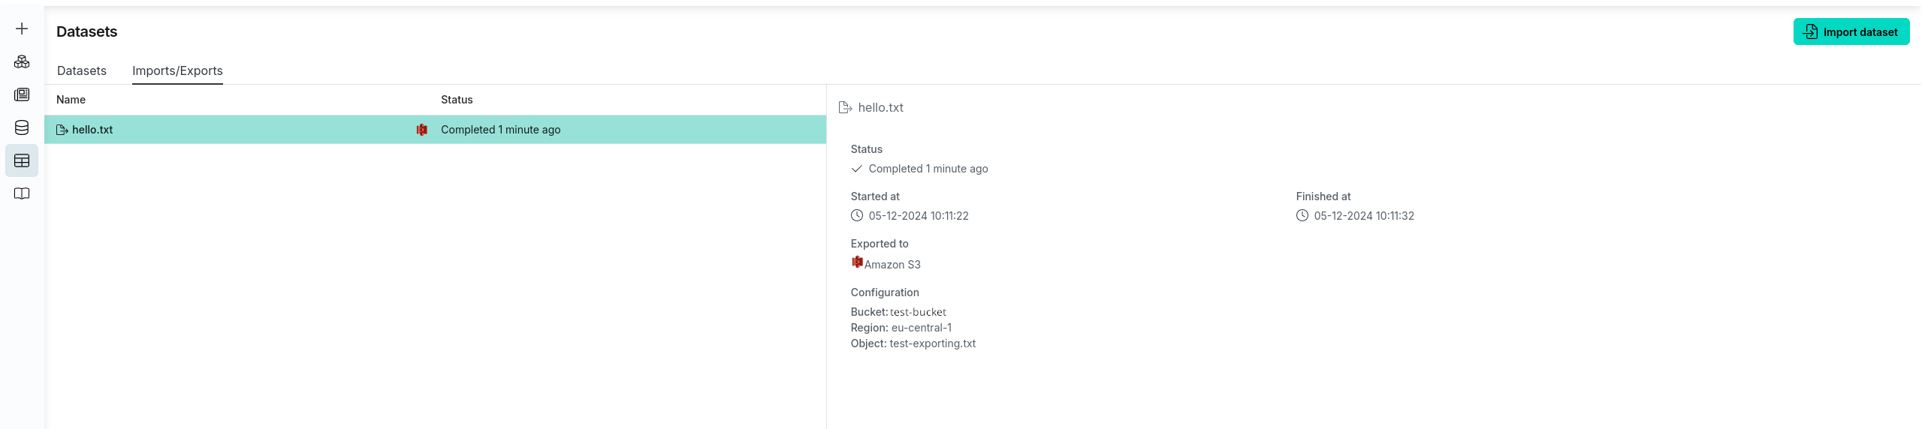Switch to the Datasets tab
The height and width of the screenshot is (429, 1922).
click(x=82, y=70)
